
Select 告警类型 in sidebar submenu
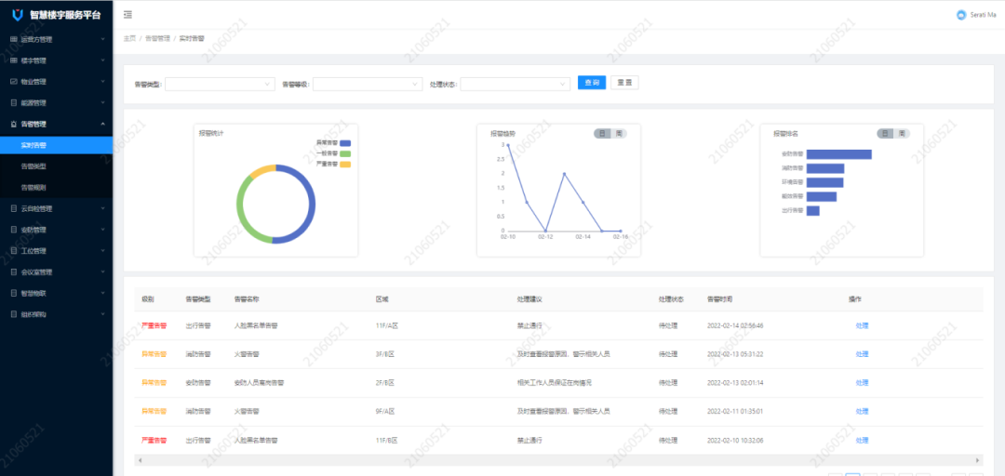33,166
